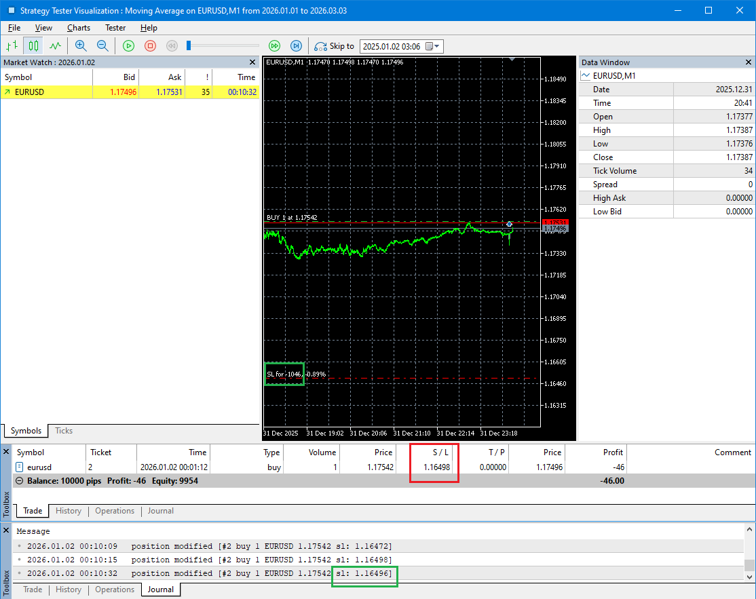
Task: Click the green fast forward icon
Action: pyautogui.click(x=274, y=46)
